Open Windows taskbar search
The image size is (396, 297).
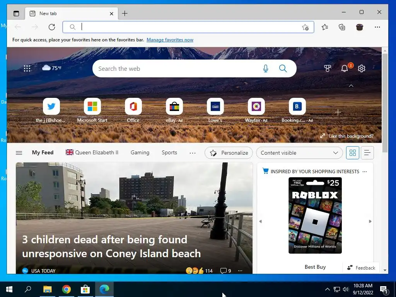(x=28, y=289)
